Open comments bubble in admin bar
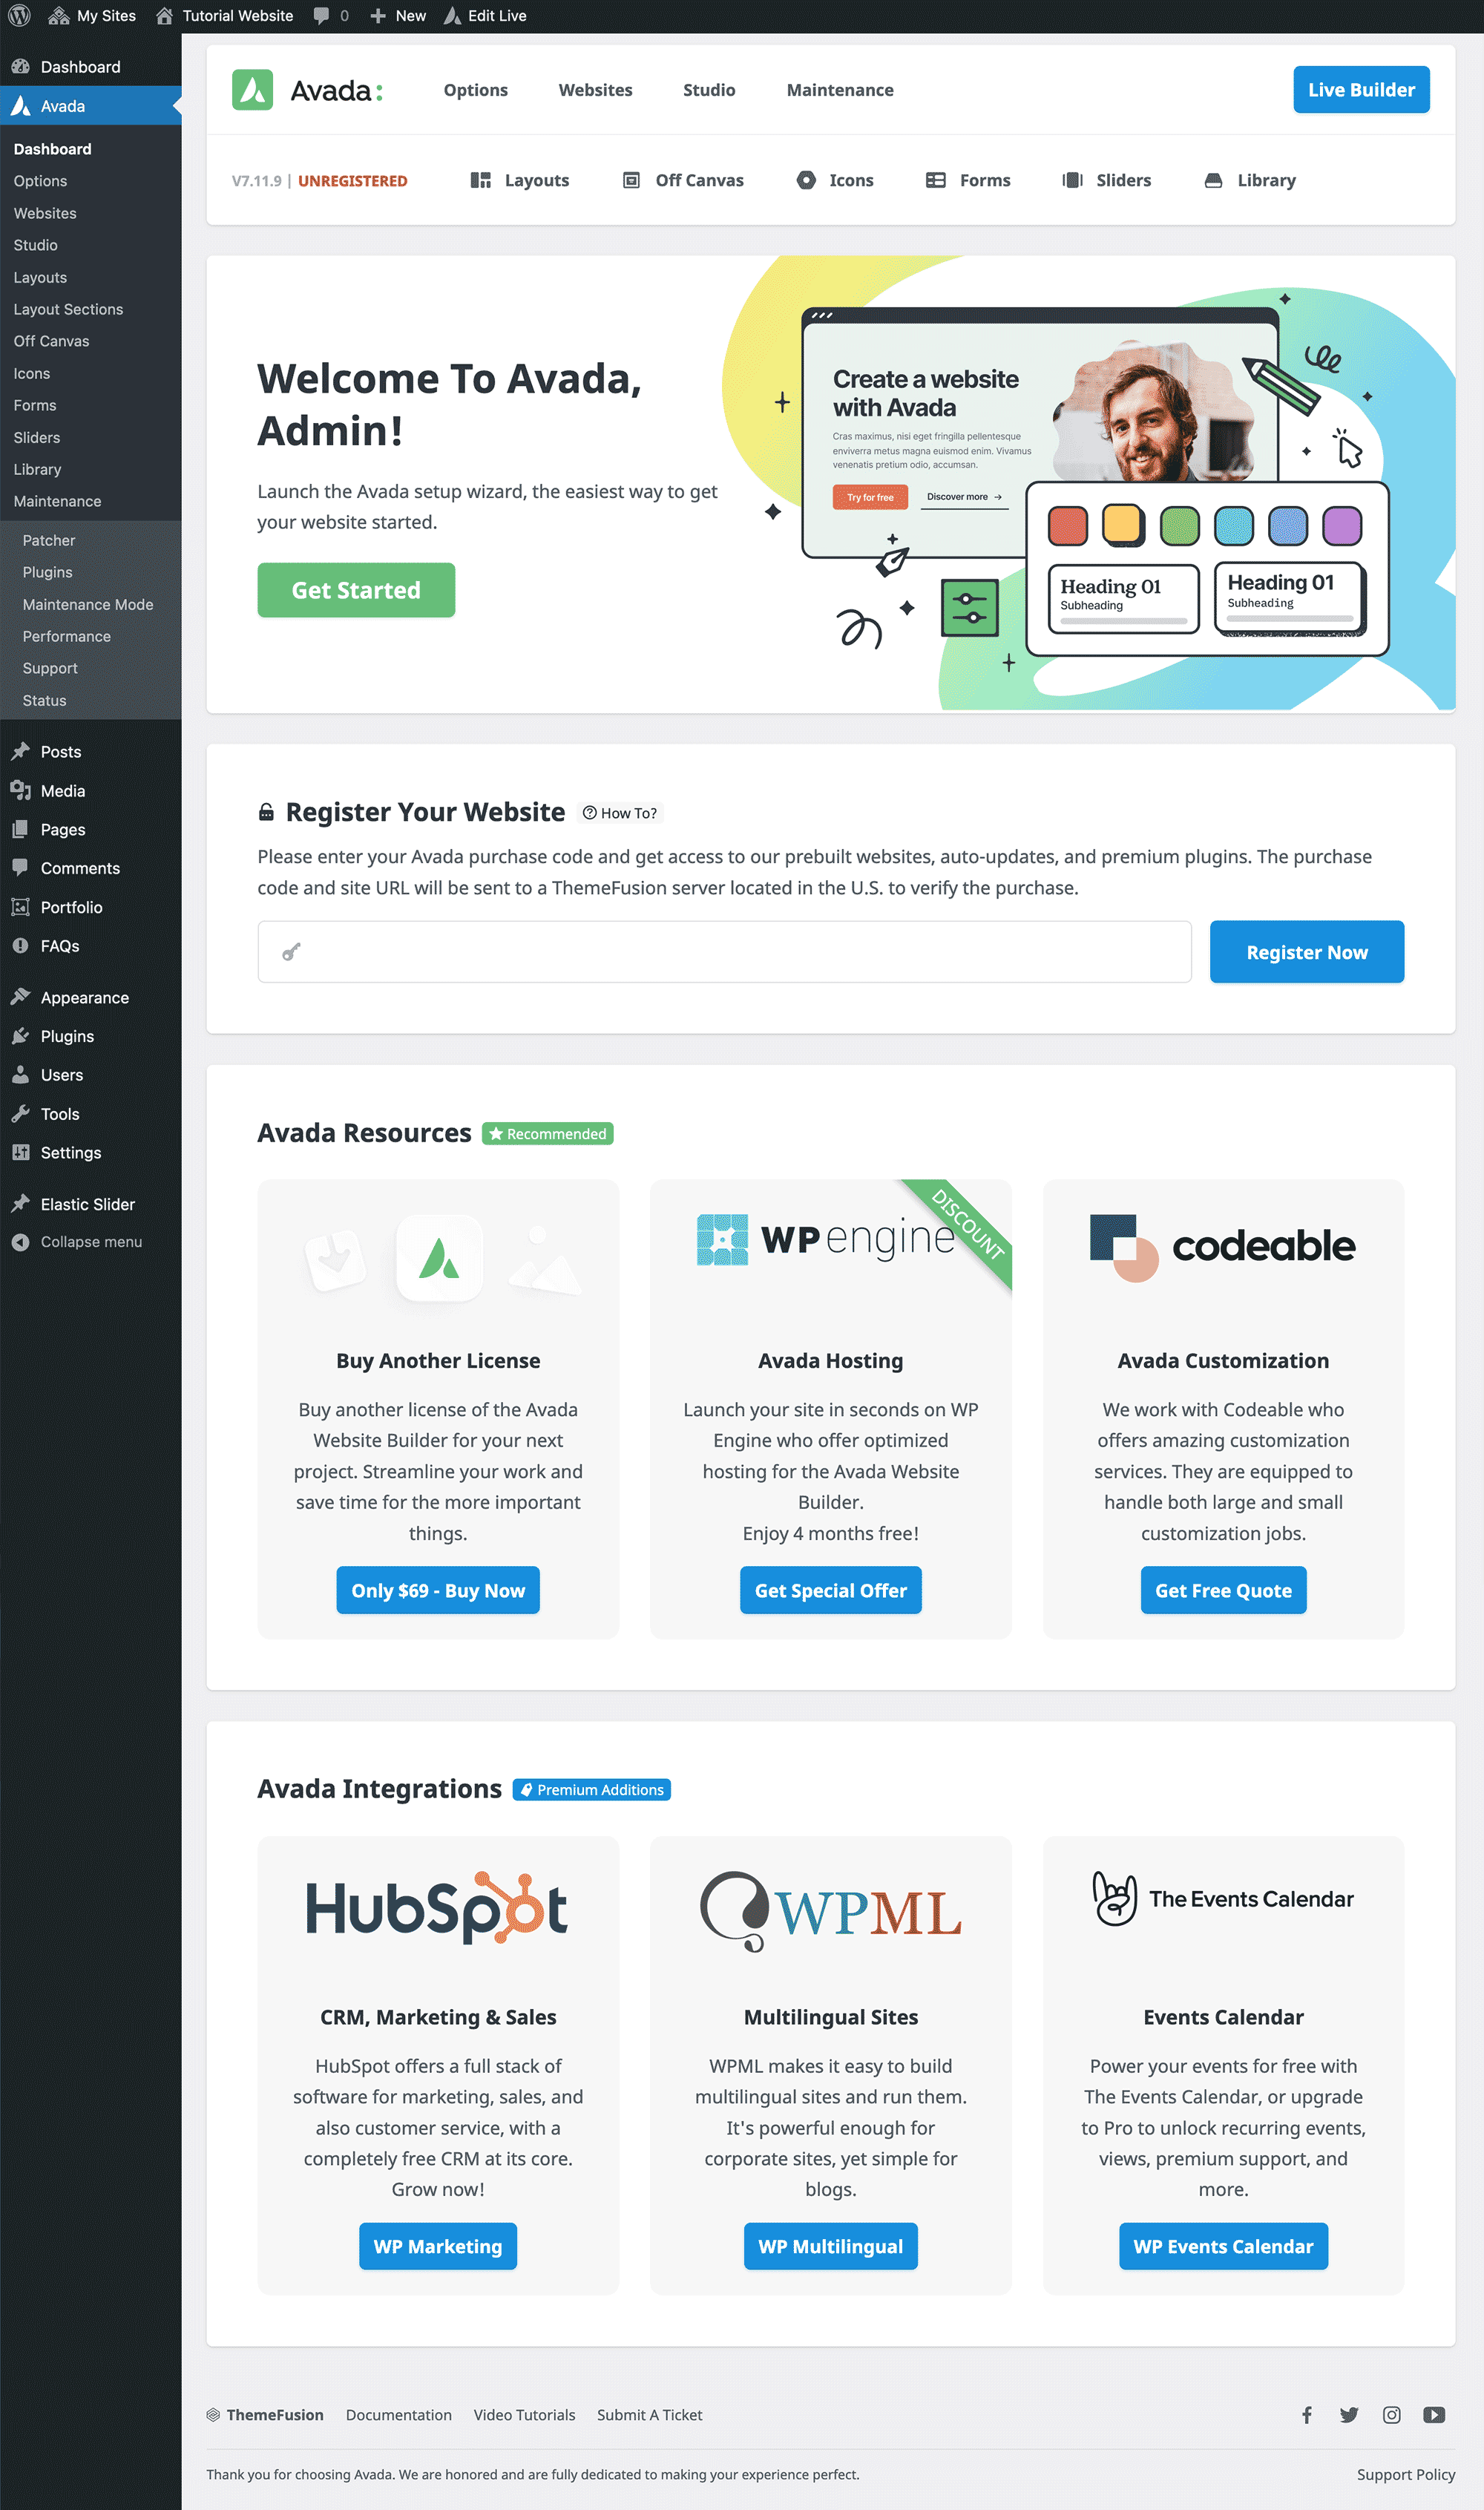This screenshot has height=2510, width=1484. [x=331, y=16]
